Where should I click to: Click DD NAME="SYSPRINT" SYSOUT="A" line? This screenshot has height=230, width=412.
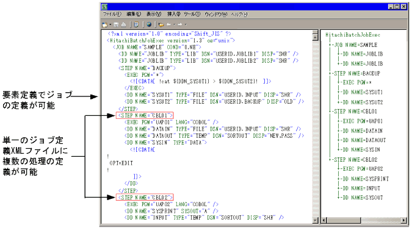pos(172,211)
